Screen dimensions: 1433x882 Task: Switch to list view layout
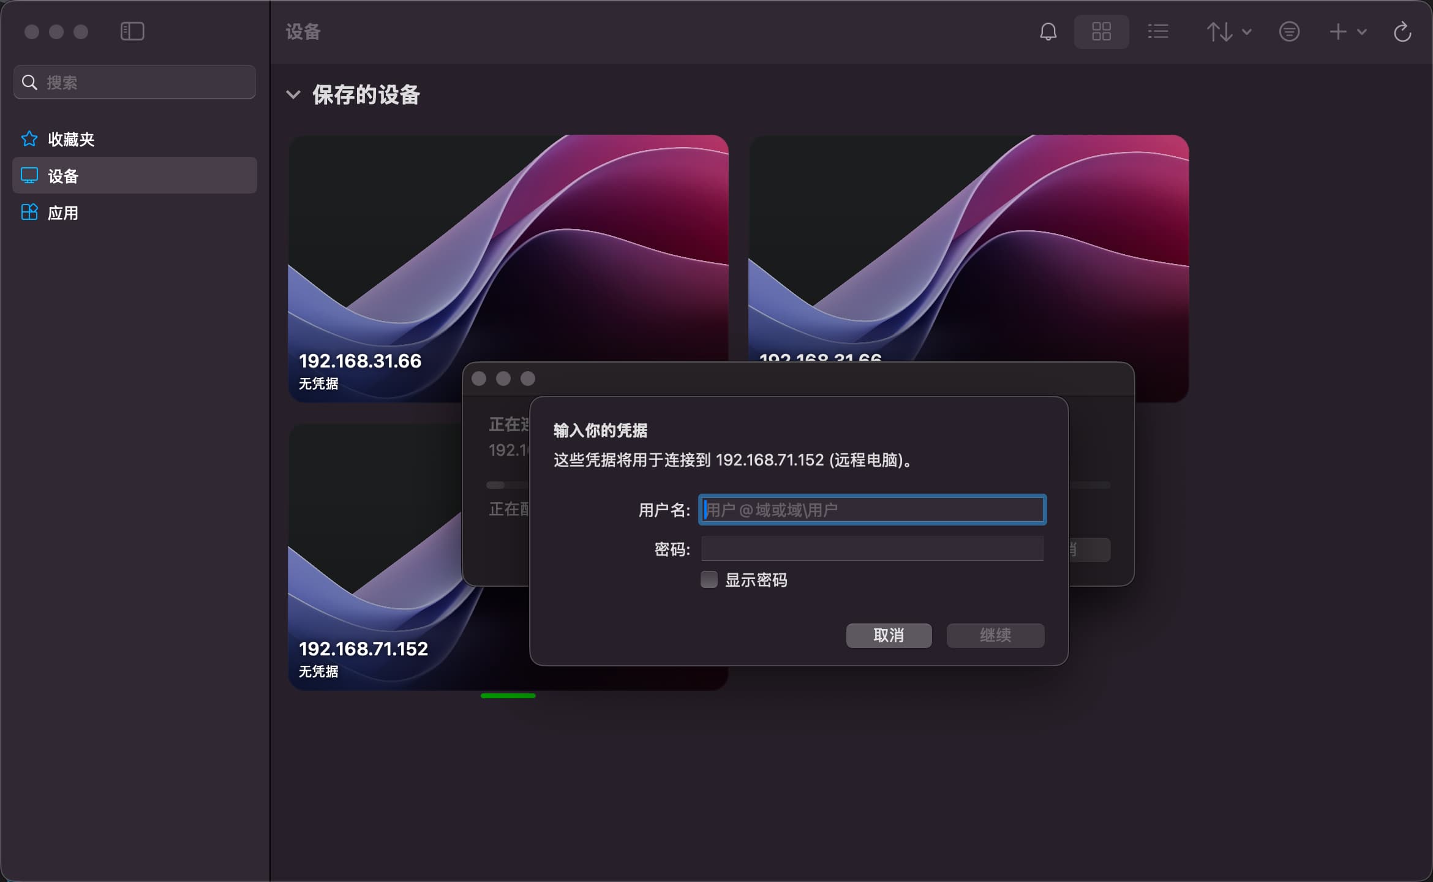(x=1157, y=32)
